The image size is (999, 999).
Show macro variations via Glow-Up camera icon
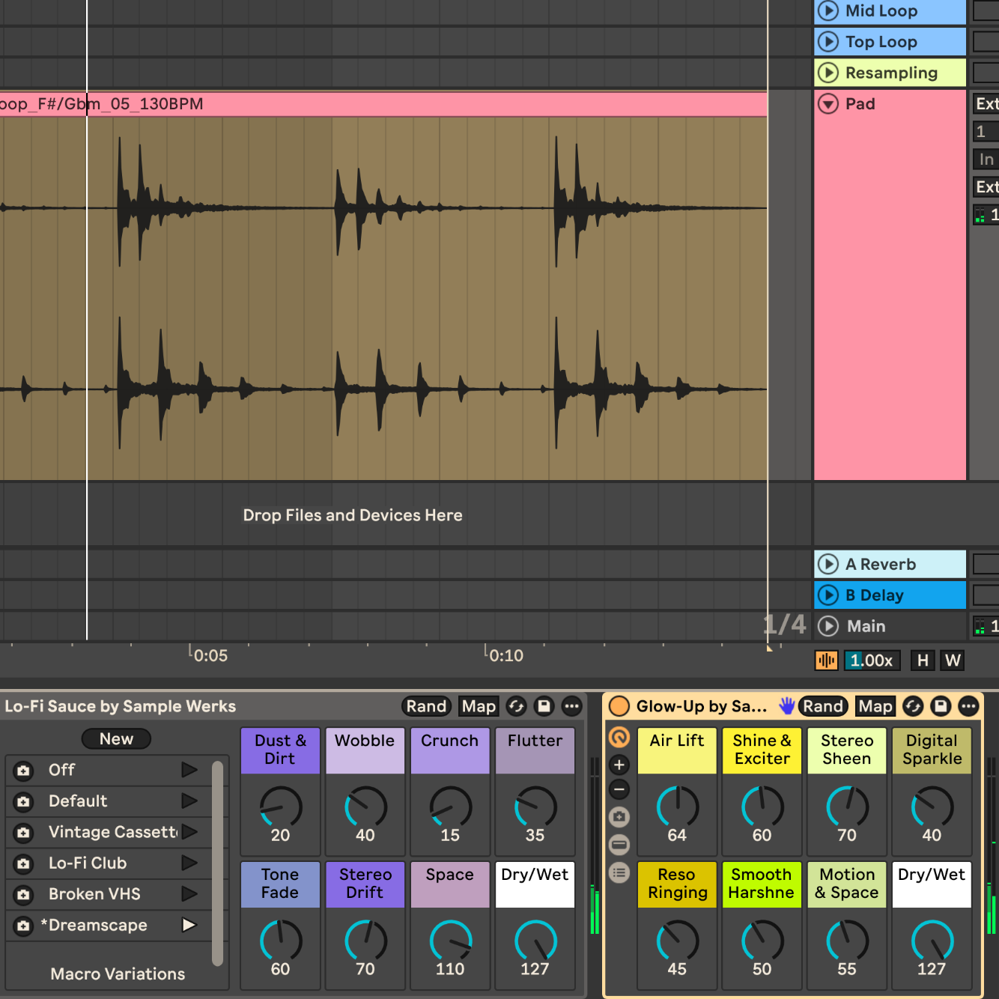coord(619,817)
